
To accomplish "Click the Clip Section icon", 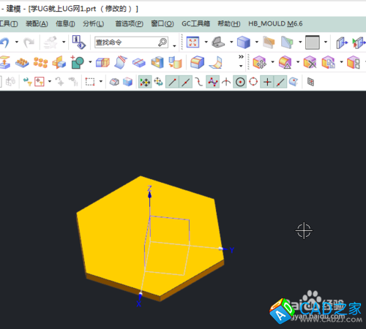I will point(269,42).
